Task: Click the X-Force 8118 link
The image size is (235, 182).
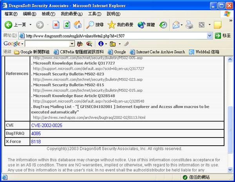Action: [36, 141]
